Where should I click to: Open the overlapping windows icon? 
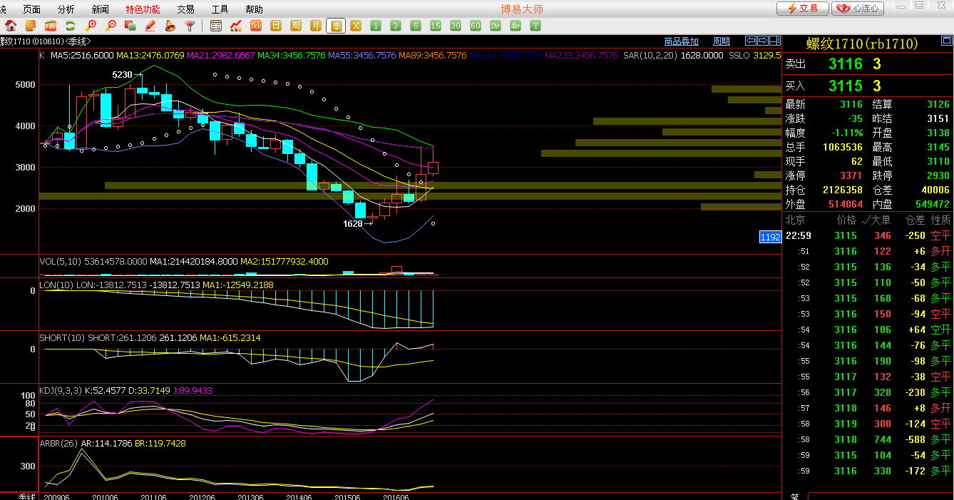point(130,26)
